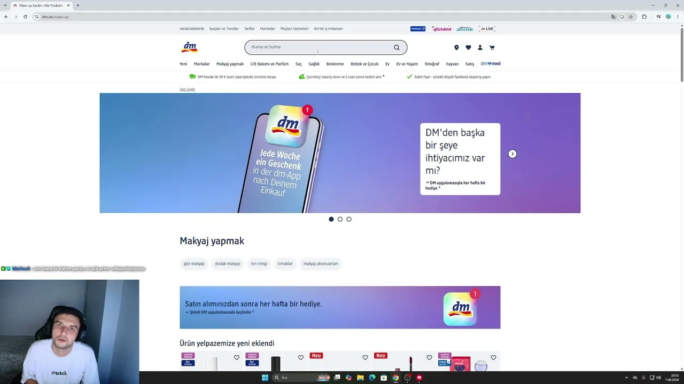Select the first banner slide dot
The width and height of the screenshot is (684, 384).
(331, 219)
